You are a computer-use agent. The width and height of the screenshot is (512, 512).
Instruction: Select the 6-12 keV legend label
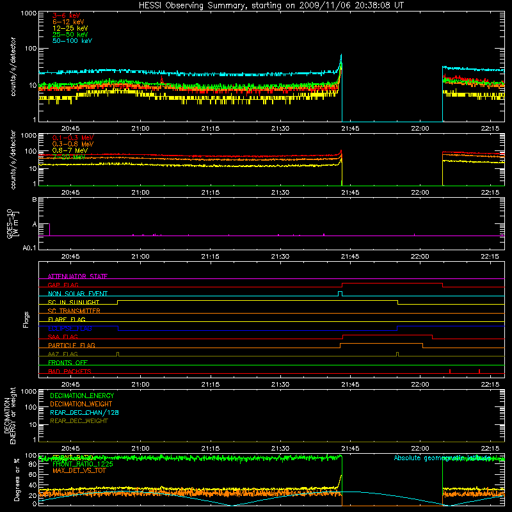pos(68,22)
